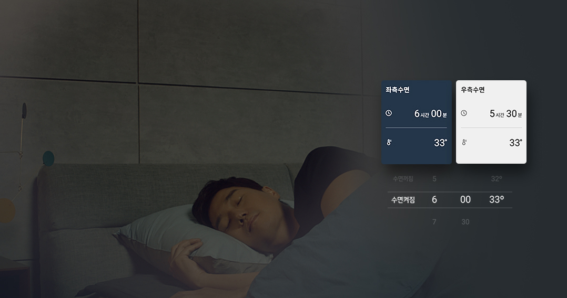Choose the 수면꺼짐 option in the picker

[403, 178]
